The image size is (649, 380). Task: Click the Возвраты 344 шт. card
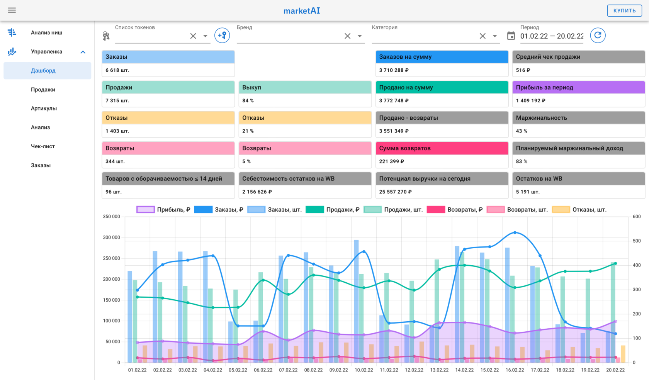pos(168,154)
